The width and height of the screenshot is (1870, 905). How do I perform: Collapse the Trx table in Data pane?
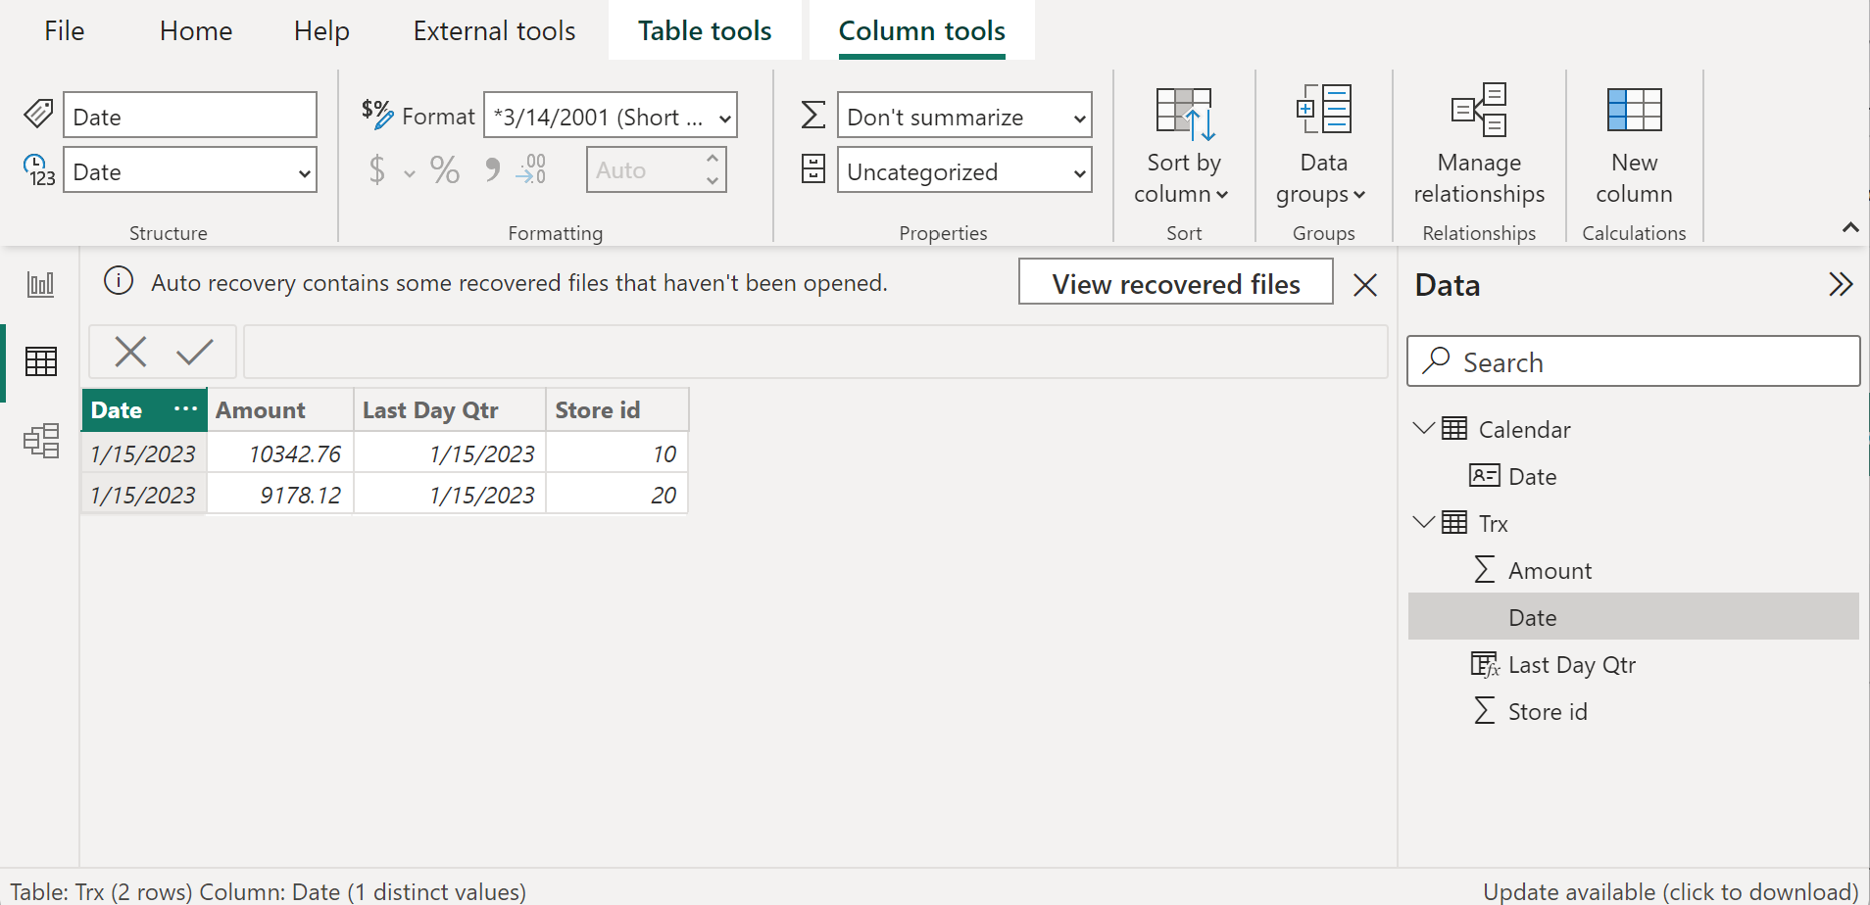click(x=1423, y=522)
